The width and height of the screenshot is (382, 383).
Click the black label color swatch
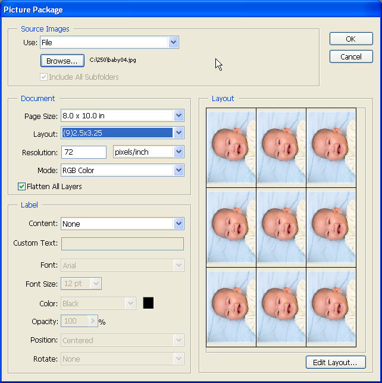pyautogui.click(x=148, y=303)
